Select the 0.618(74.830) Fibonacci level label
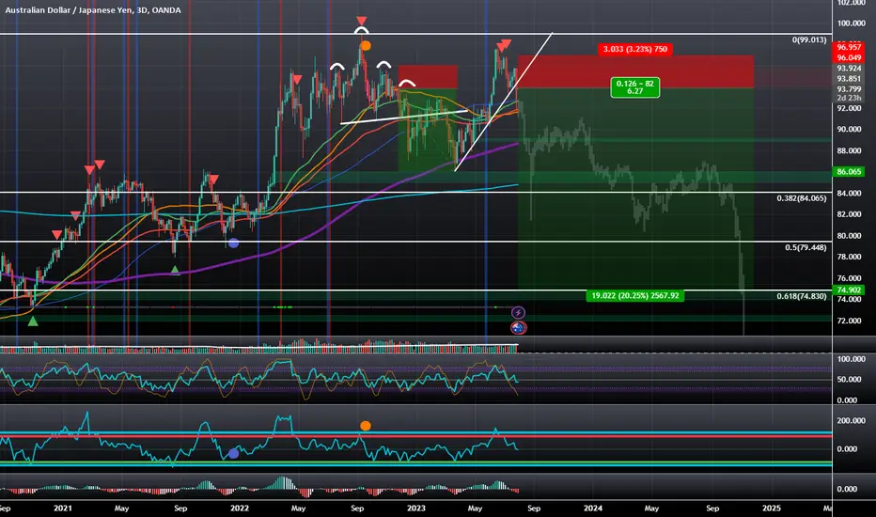Viewport: 876px width, 517px height. [801, 296]
